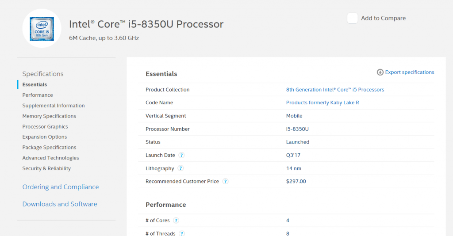Click help icon next to # of Cores
Viewport: 453px width, 236px height.
(176, 221)
